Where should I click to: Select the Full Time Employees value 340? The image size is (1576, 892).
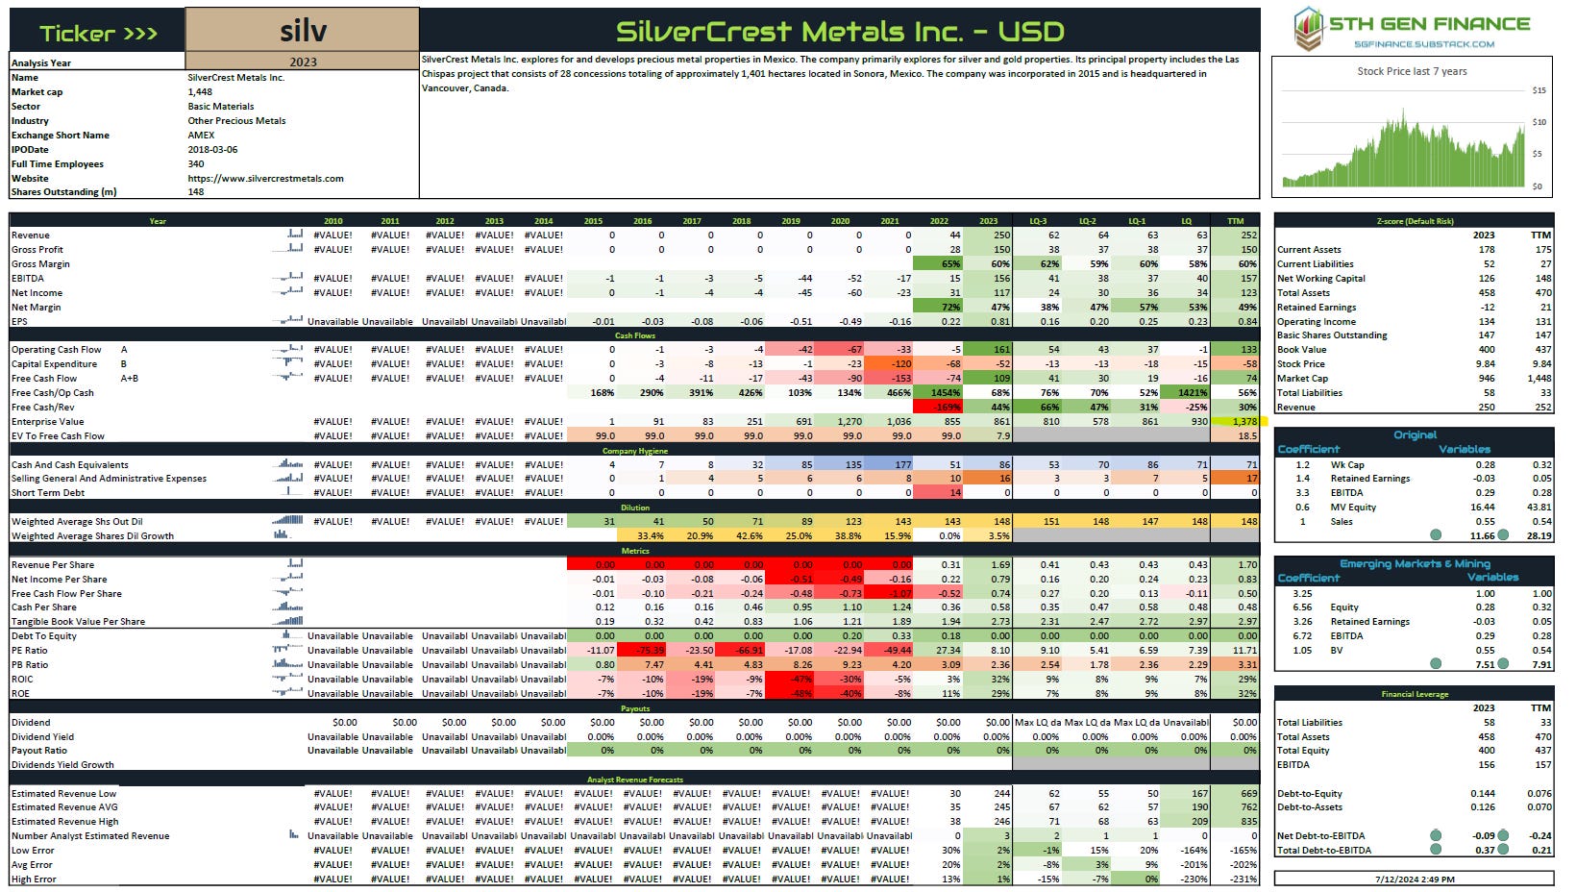196,164
